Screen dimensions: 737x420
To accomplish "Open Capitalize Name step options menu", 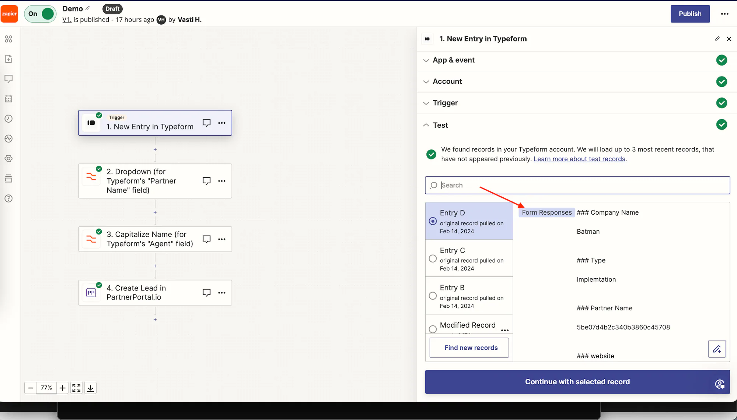I will point(221,239).
